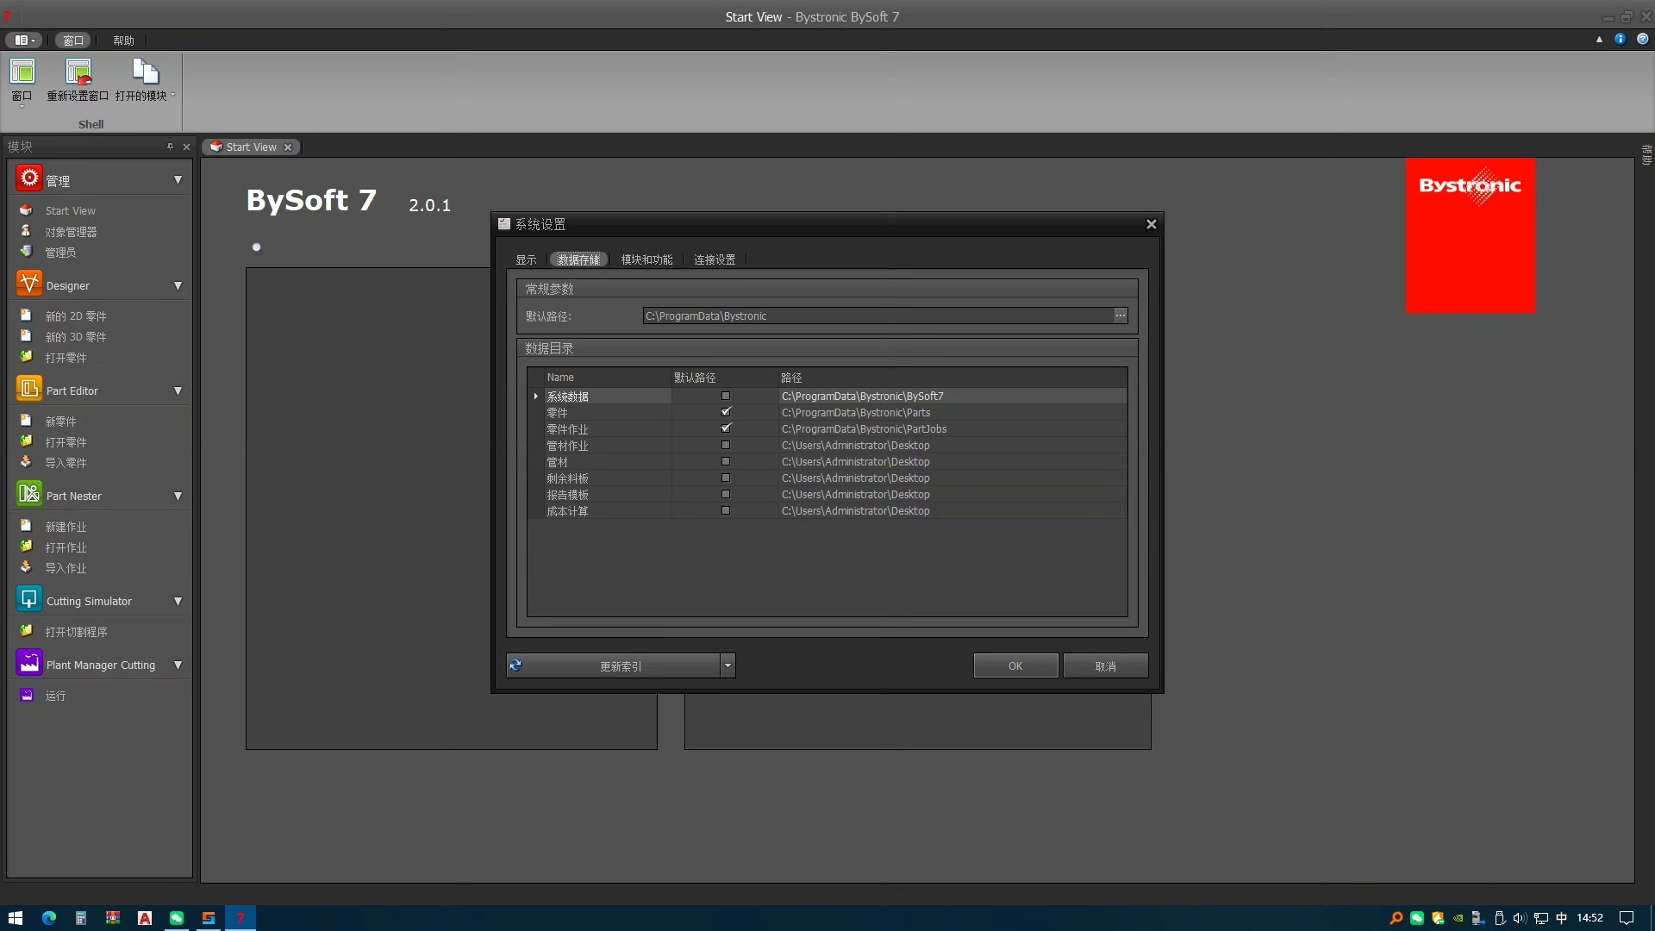Collapse the Designer section arrow
The width and height of the screenshot is (1655, 931).
click(x=178, y=285)
